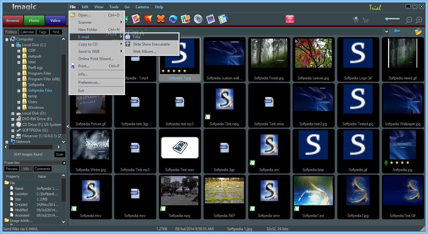Expand the Network tree node
The image size is (428, 234).
pyautogui.click(x=7, y=142)
